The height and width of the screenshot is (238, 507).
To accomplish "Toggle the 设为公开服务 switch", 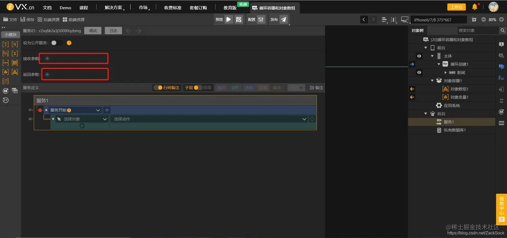I will pyautogui.click(x=57, y=43).
